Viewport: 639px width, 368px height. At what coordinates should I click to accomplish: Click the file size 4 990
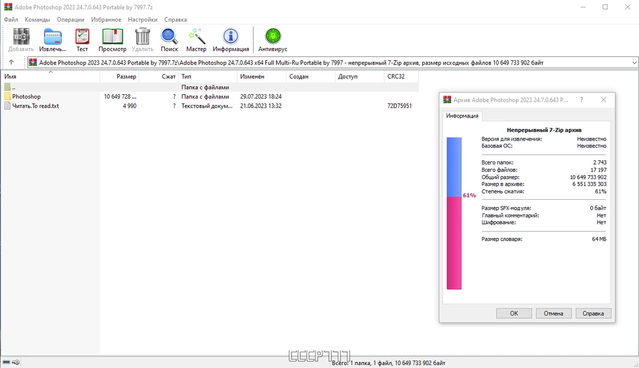129,106
